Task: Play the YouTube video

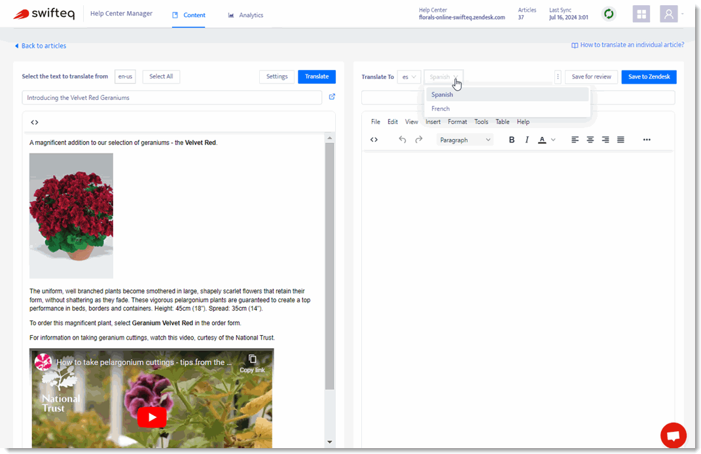Action: [x=152, y=417]
